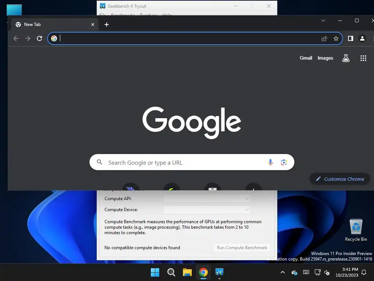Click the Chrome reload page icon
374x281 pixels.
pyautogui.click(x=39, y=38)
